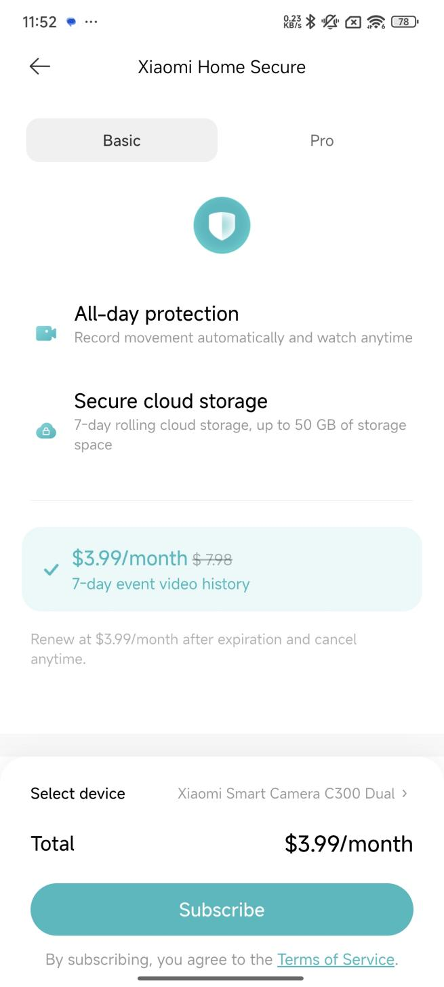Tap the battery level indicator

coord(405,22)
